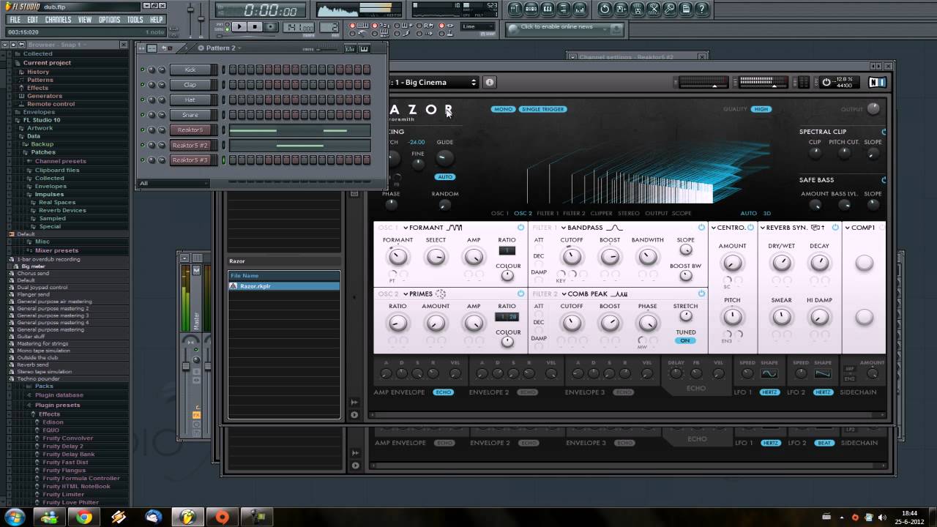Toggle OSC 2 power button in Razor
This screenshot has width=937, height=527.
pyautogui.click(x=521, y=294)
